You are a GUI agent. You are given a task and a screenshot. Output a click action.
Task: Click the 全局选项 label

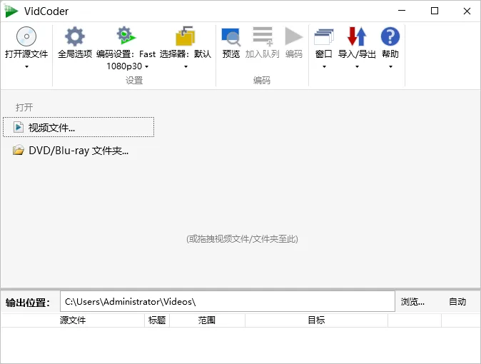click(75, 54)
